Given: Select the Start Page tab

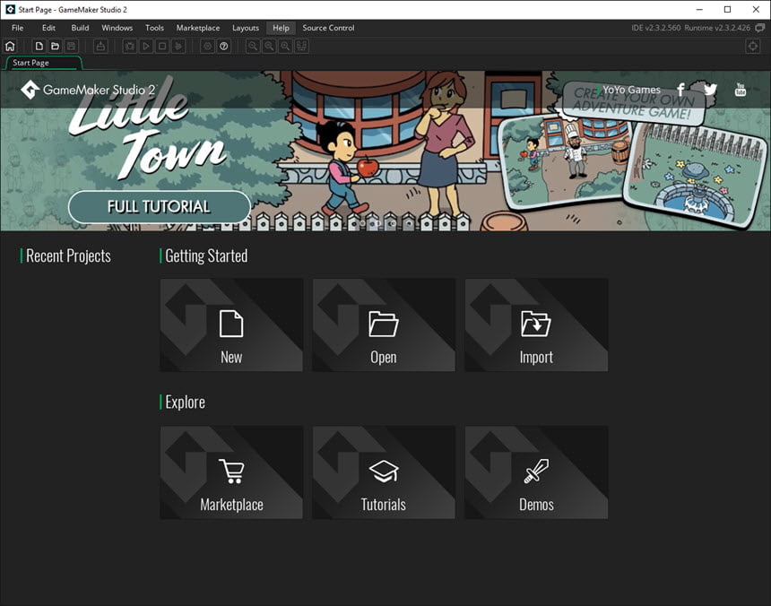Looking at the screenshot, I should (x=43, y=63).
